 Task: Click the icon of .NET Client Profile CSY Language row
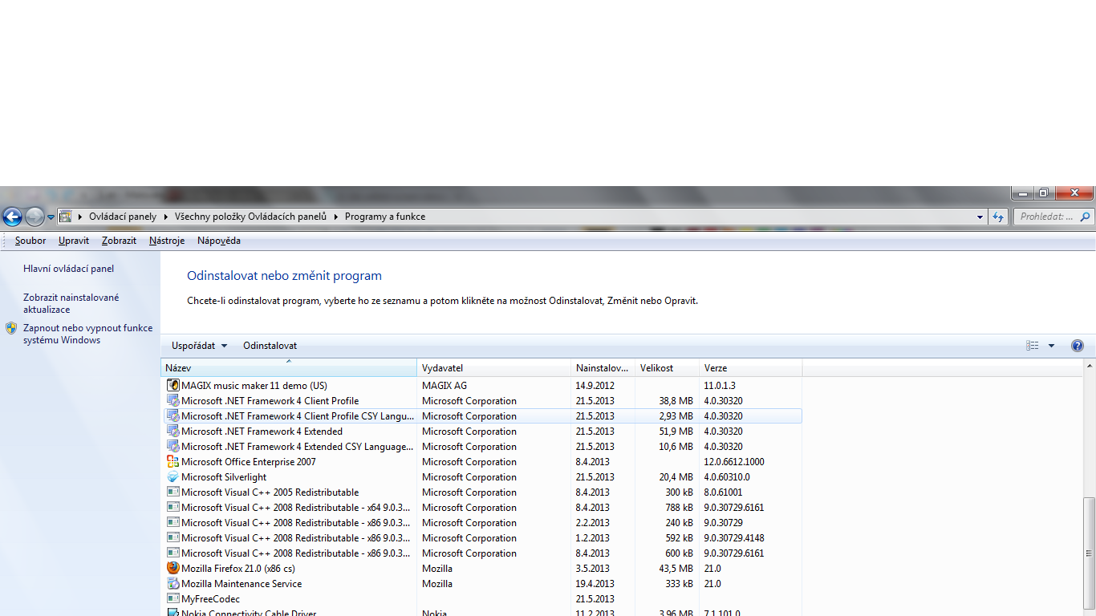(x=173, y=416)
